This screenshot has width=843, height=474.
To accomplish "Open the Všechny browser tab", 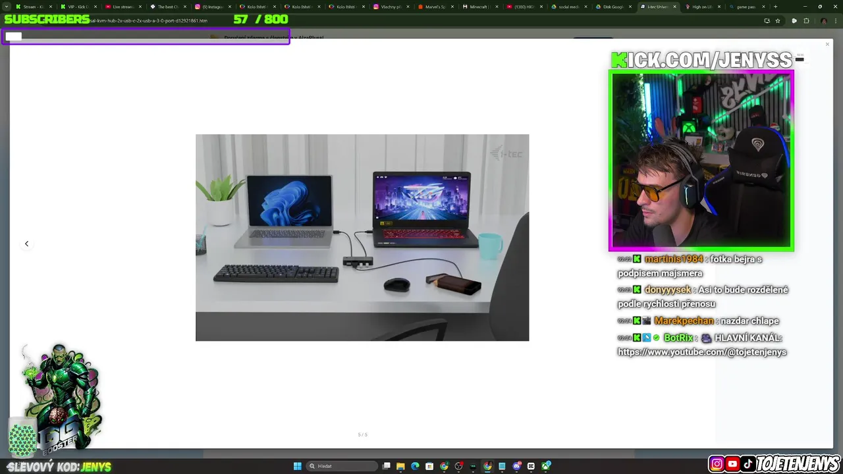I will (391, 7).
